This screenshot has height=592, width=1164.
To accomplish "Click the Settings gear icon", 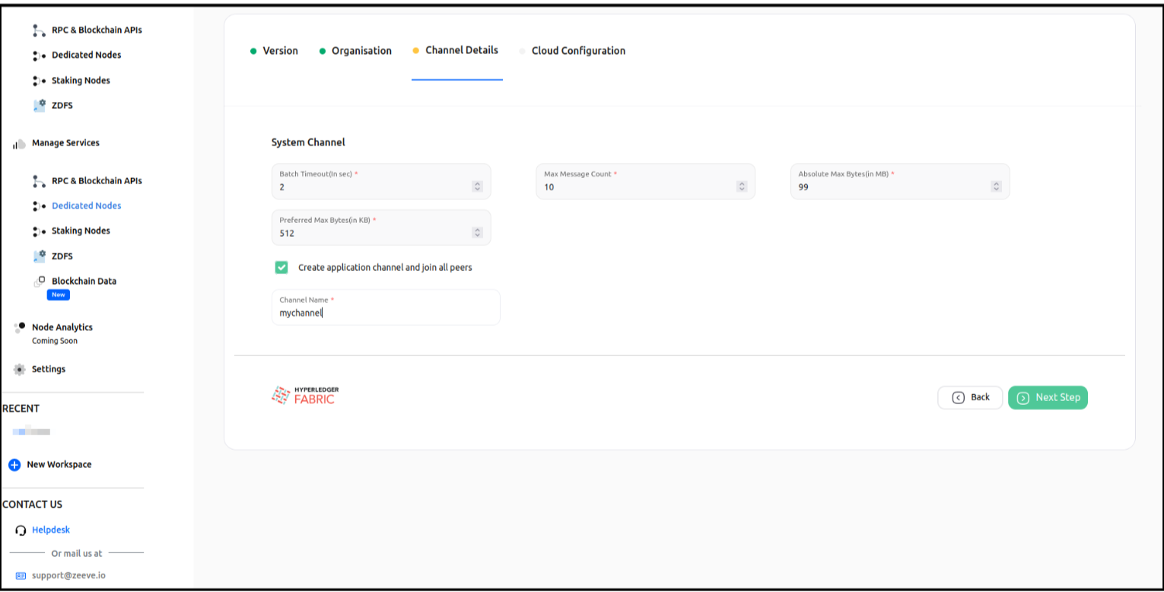I will (20, 369).
